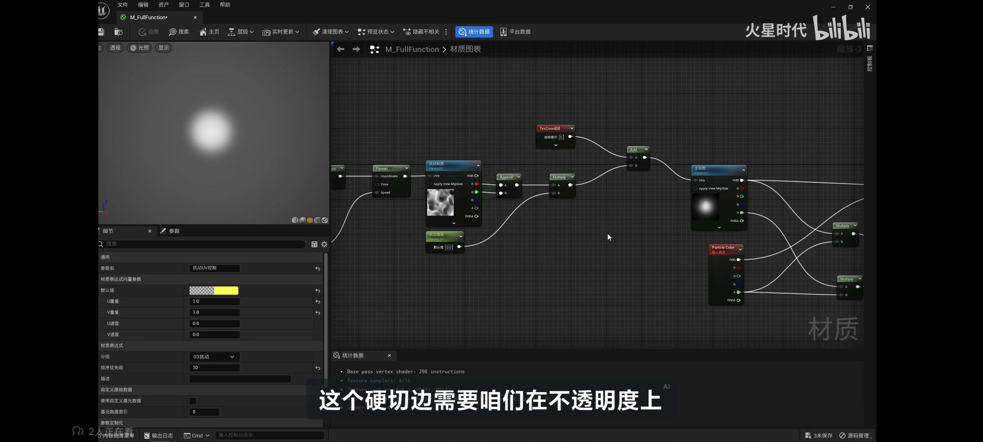Screen dimensions: 983x442
Task: Toggle 光照 lit mode in viewport
Action: click(139, 48)
